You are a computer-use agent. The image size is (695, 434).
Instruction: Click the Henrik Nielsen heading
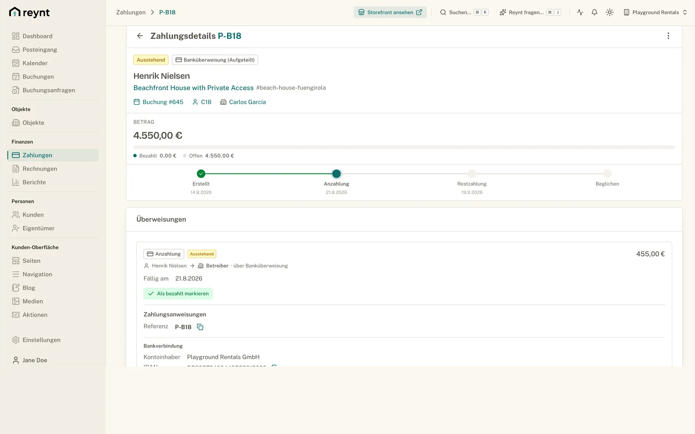pos(161,76)
